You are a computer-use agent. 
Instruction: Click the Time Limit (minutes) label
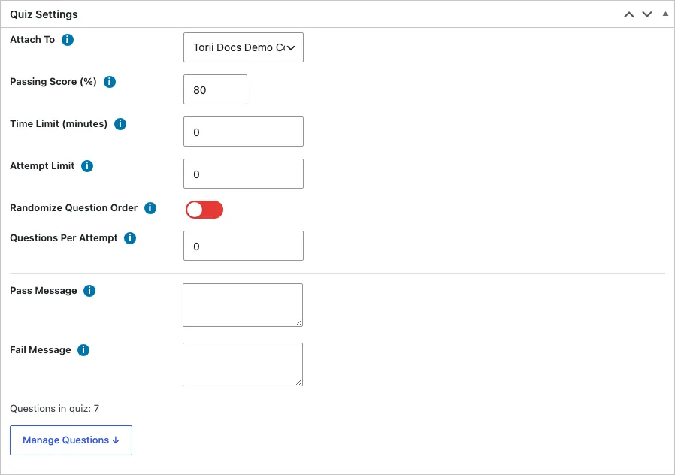[x=59, y=124]
